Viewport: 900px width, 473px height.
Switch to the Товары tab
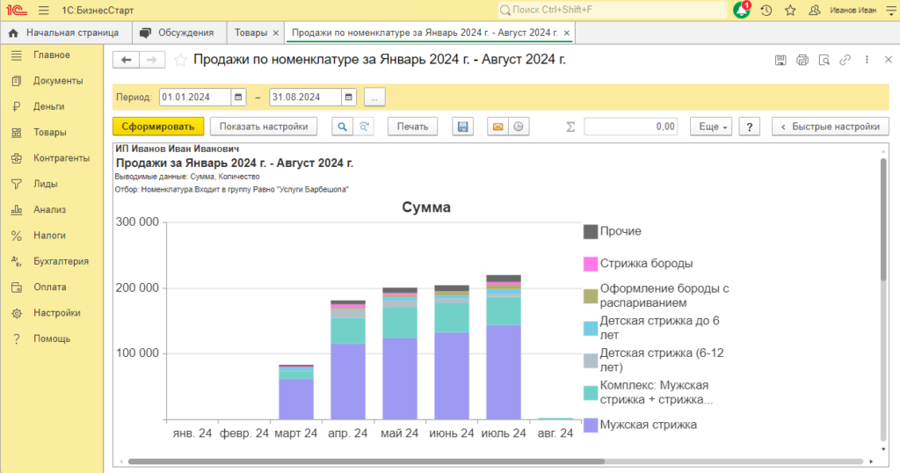coord(250,33)
